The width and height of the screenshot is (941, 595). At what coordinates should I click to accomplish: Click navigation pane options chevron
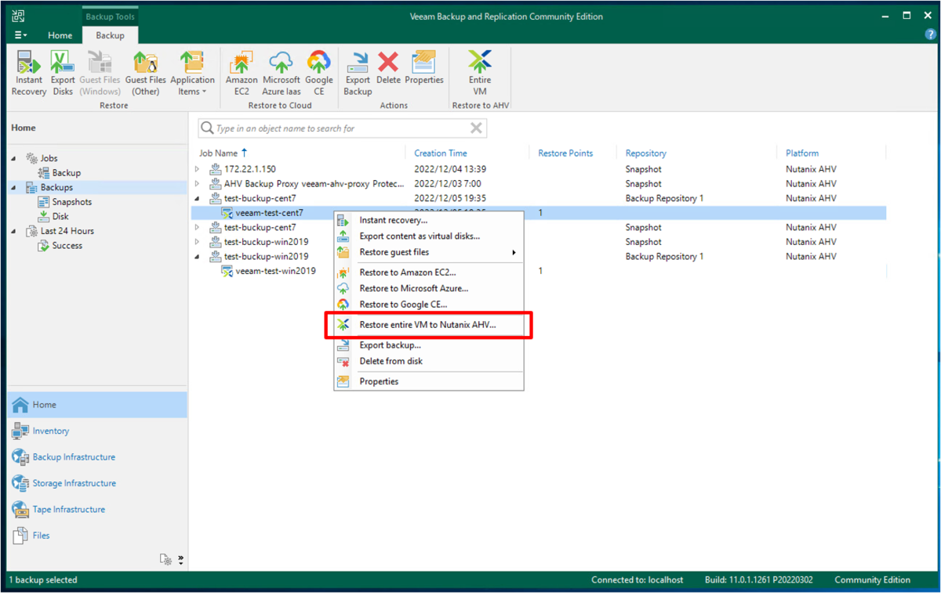pyautogui.click(x=181, y=560)
